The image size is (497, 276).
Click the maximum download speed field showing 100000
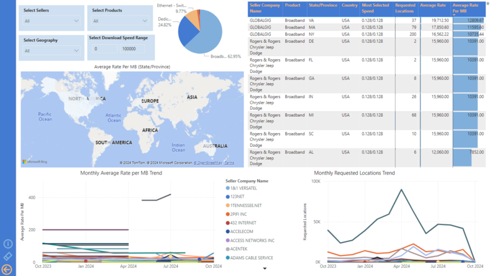(x=133, y=48)
